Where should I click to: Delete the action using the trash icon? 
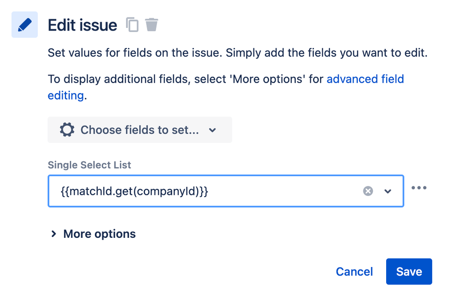(x=152, y=24)
